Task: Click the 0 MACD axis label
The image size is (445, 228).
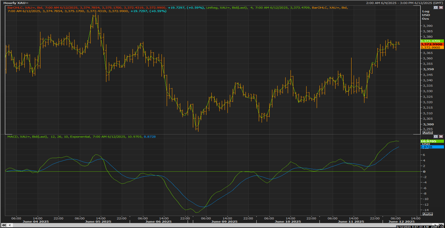Action: point(424,172)
